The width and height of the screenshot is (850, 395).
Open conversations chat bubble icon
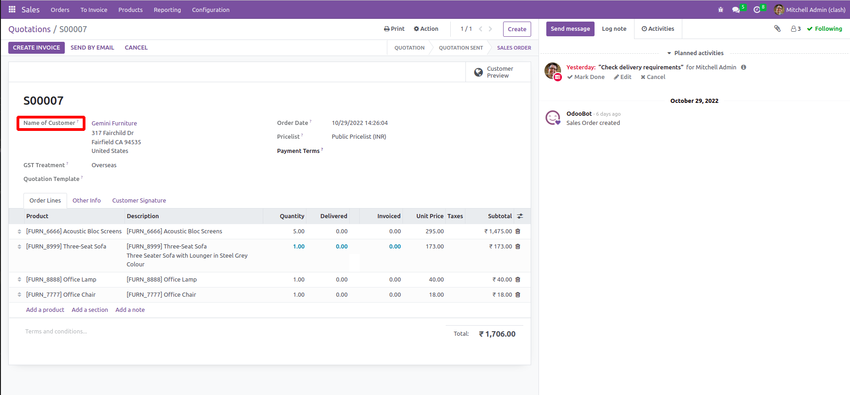pyautogui.click(x=736, y=10)
